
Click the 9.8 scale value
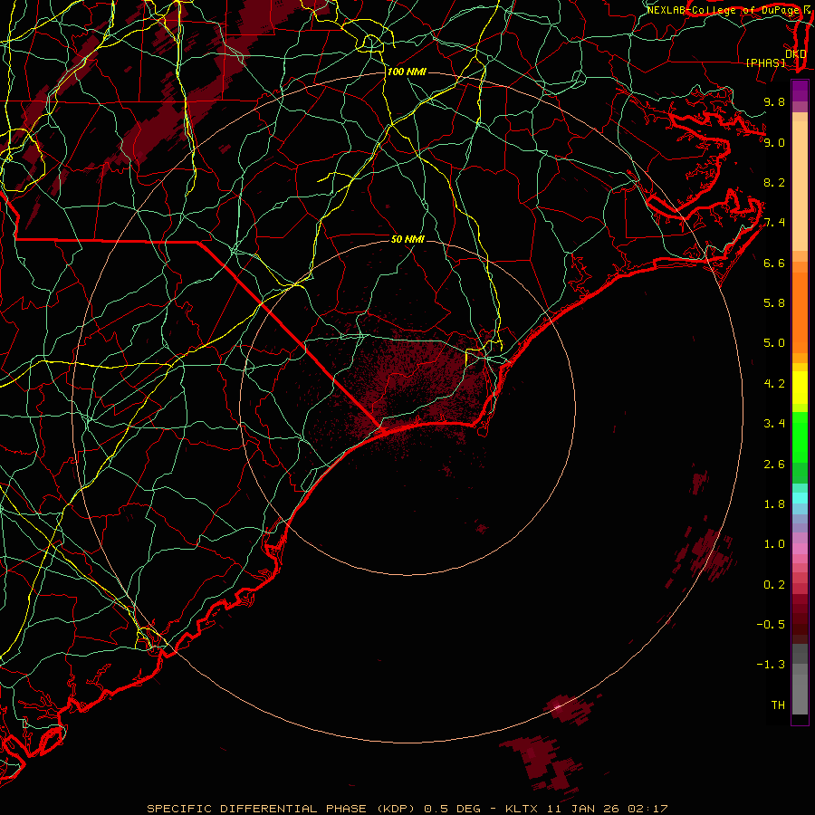[774, 101]
